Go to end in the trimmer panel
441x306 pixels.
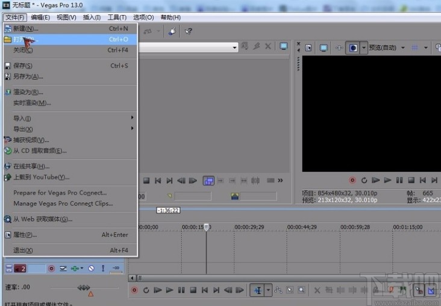(x=169, y=181)
